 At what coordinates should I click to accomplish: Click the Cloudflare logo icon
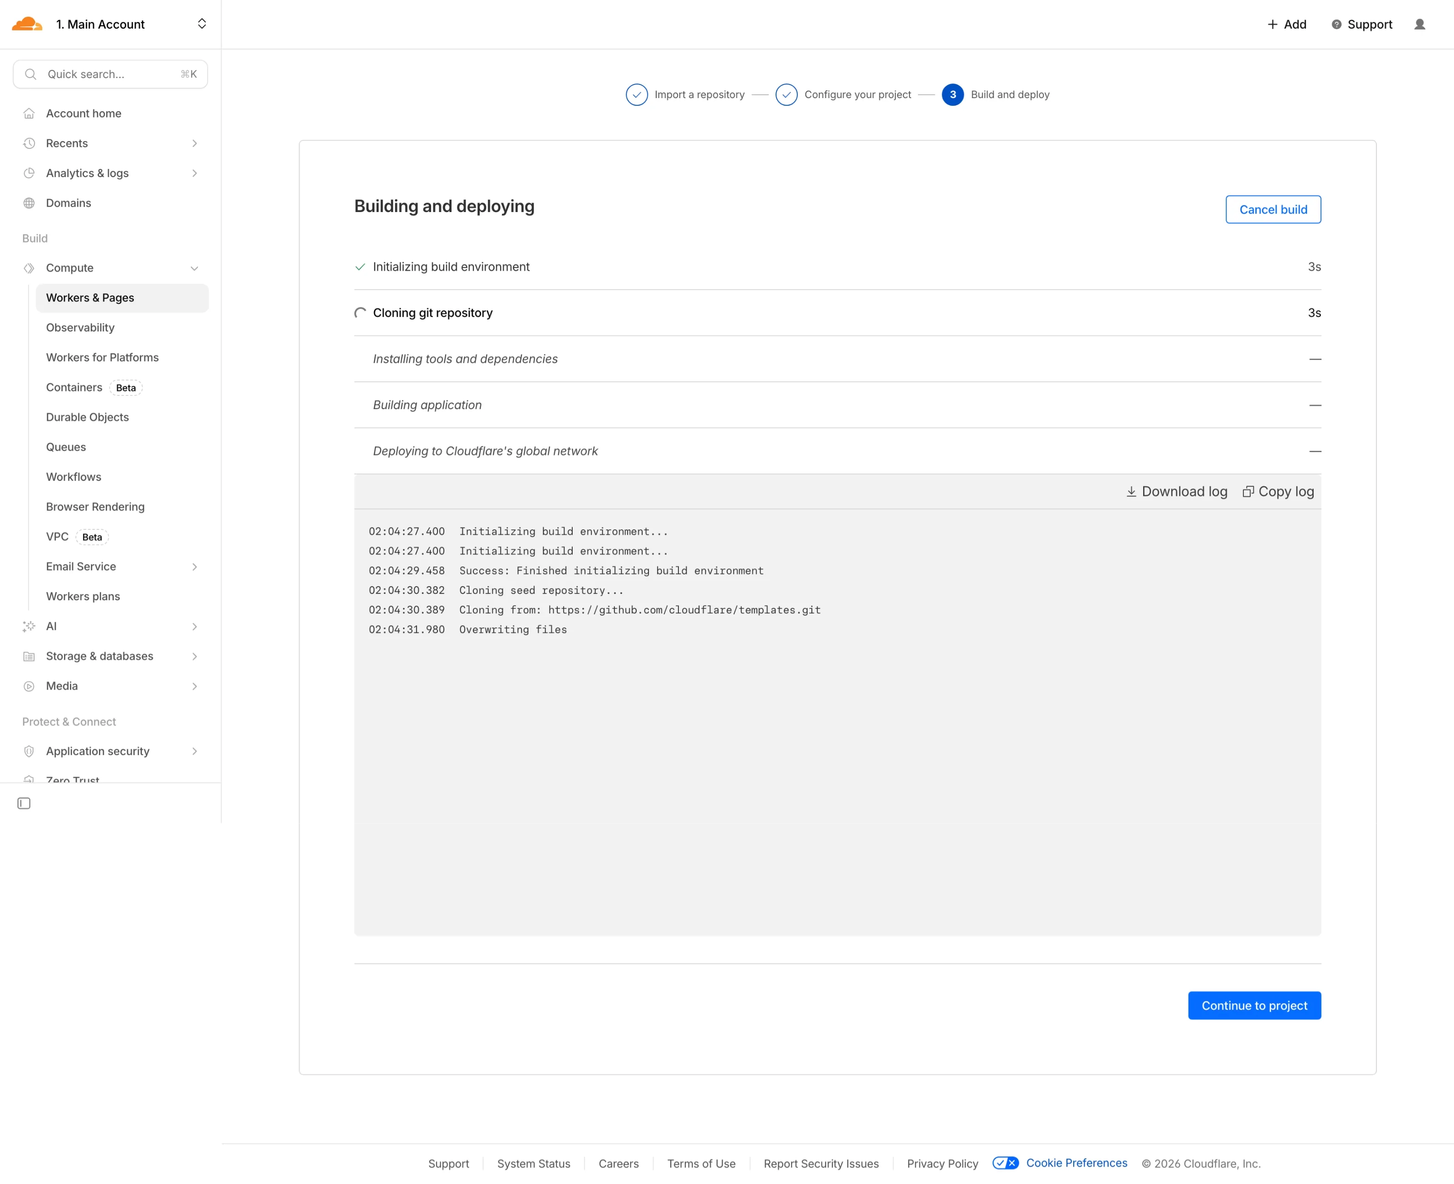pos(27,25)
